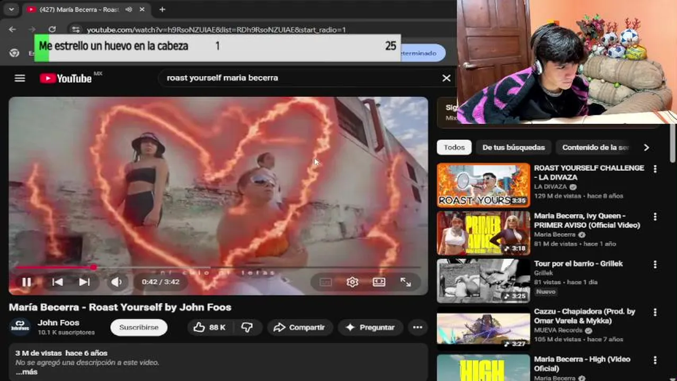Share the video using Compartir
Image resolution: width=677 pixels, height=381 pixels.
tap(299, 328)
